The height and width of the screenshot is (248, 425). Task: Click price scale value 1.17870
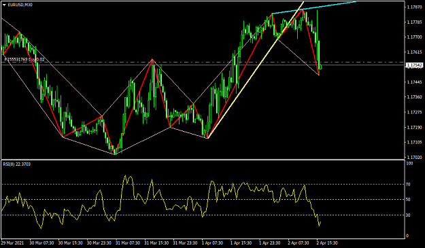(414, 7)
